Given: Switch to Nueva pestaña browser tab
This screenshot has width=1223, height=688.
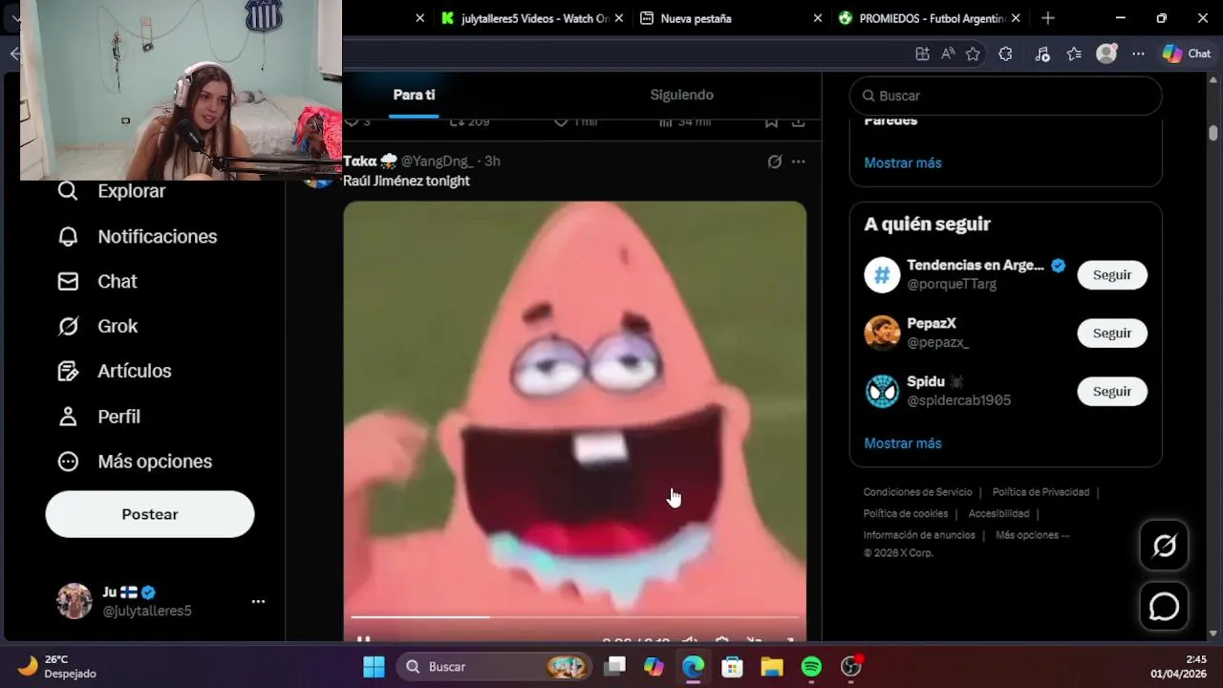Looking at the screenshot, I should 732,18.
